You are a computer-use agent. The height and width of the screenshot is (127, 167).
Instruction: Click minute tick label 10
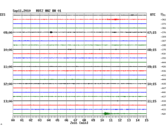(102, 120)
